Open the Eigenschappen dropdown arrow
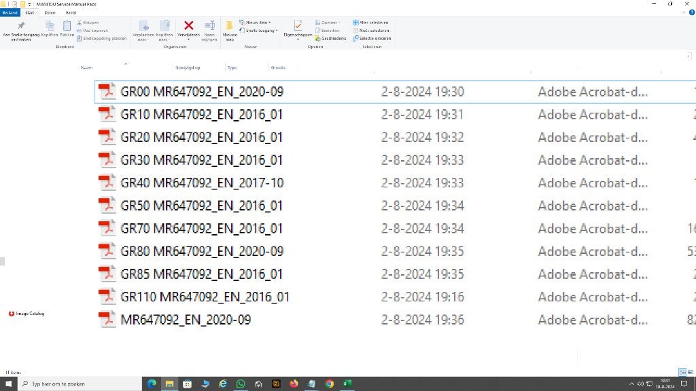 (298, 39)
